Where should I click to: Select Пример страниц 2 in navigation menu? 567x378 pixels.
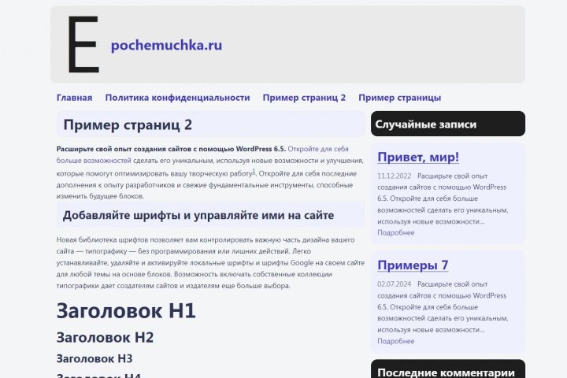tap(304, 98)
